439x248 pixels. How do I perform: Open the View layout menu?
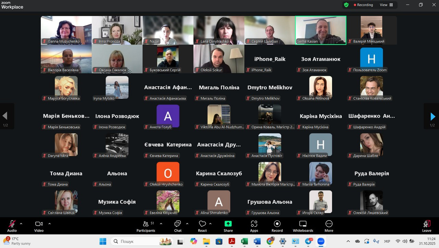[x=386, y=5]
